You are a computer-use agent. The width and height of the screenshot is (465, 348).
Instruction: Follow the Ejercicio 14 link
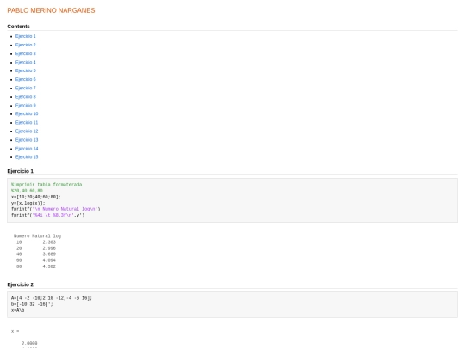(27, 149)
